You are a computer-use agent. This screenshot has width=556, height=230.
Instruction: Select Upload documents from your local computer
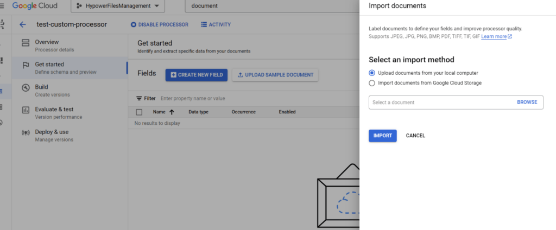tap(372, 73)
